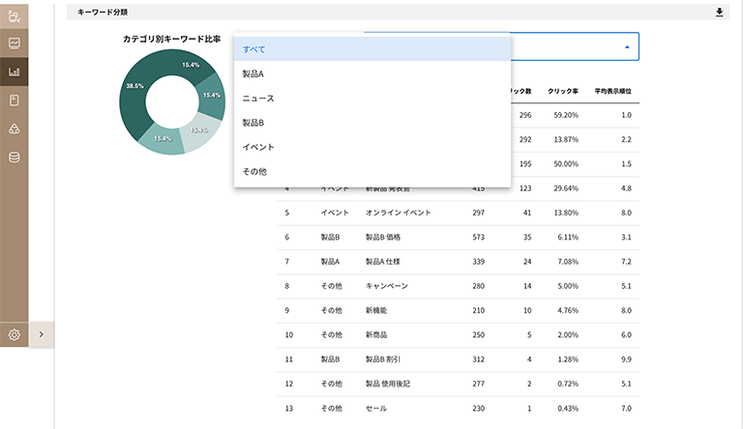Open the monitor chart dashboard icon

tap(15, 43)
